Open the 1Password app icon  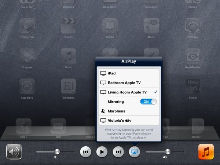click(x=27, y=26)
